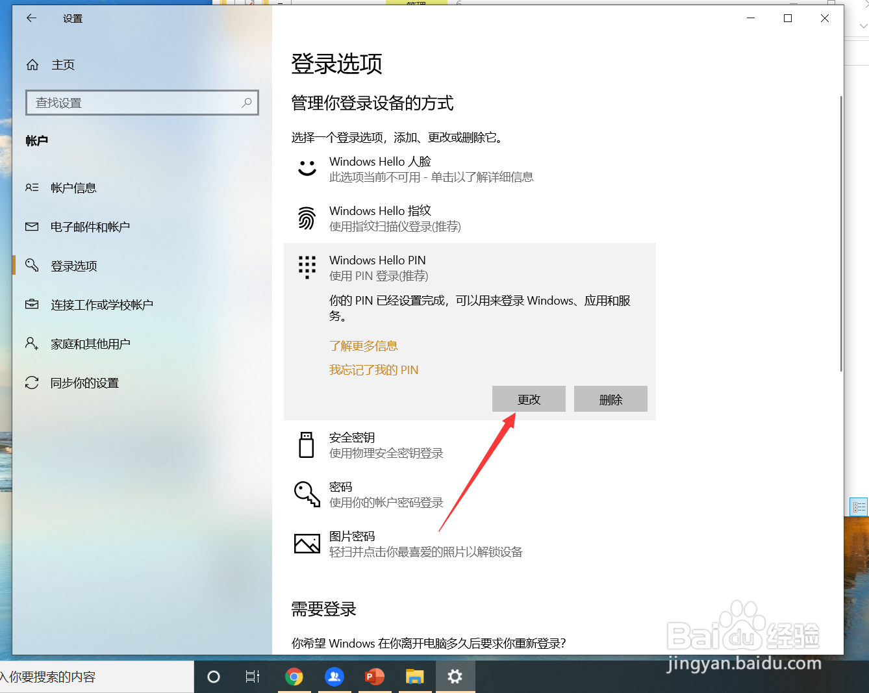Screen dimensions: 869x693
Task: Click the 查找设置 search box
Action: [142, 103]
